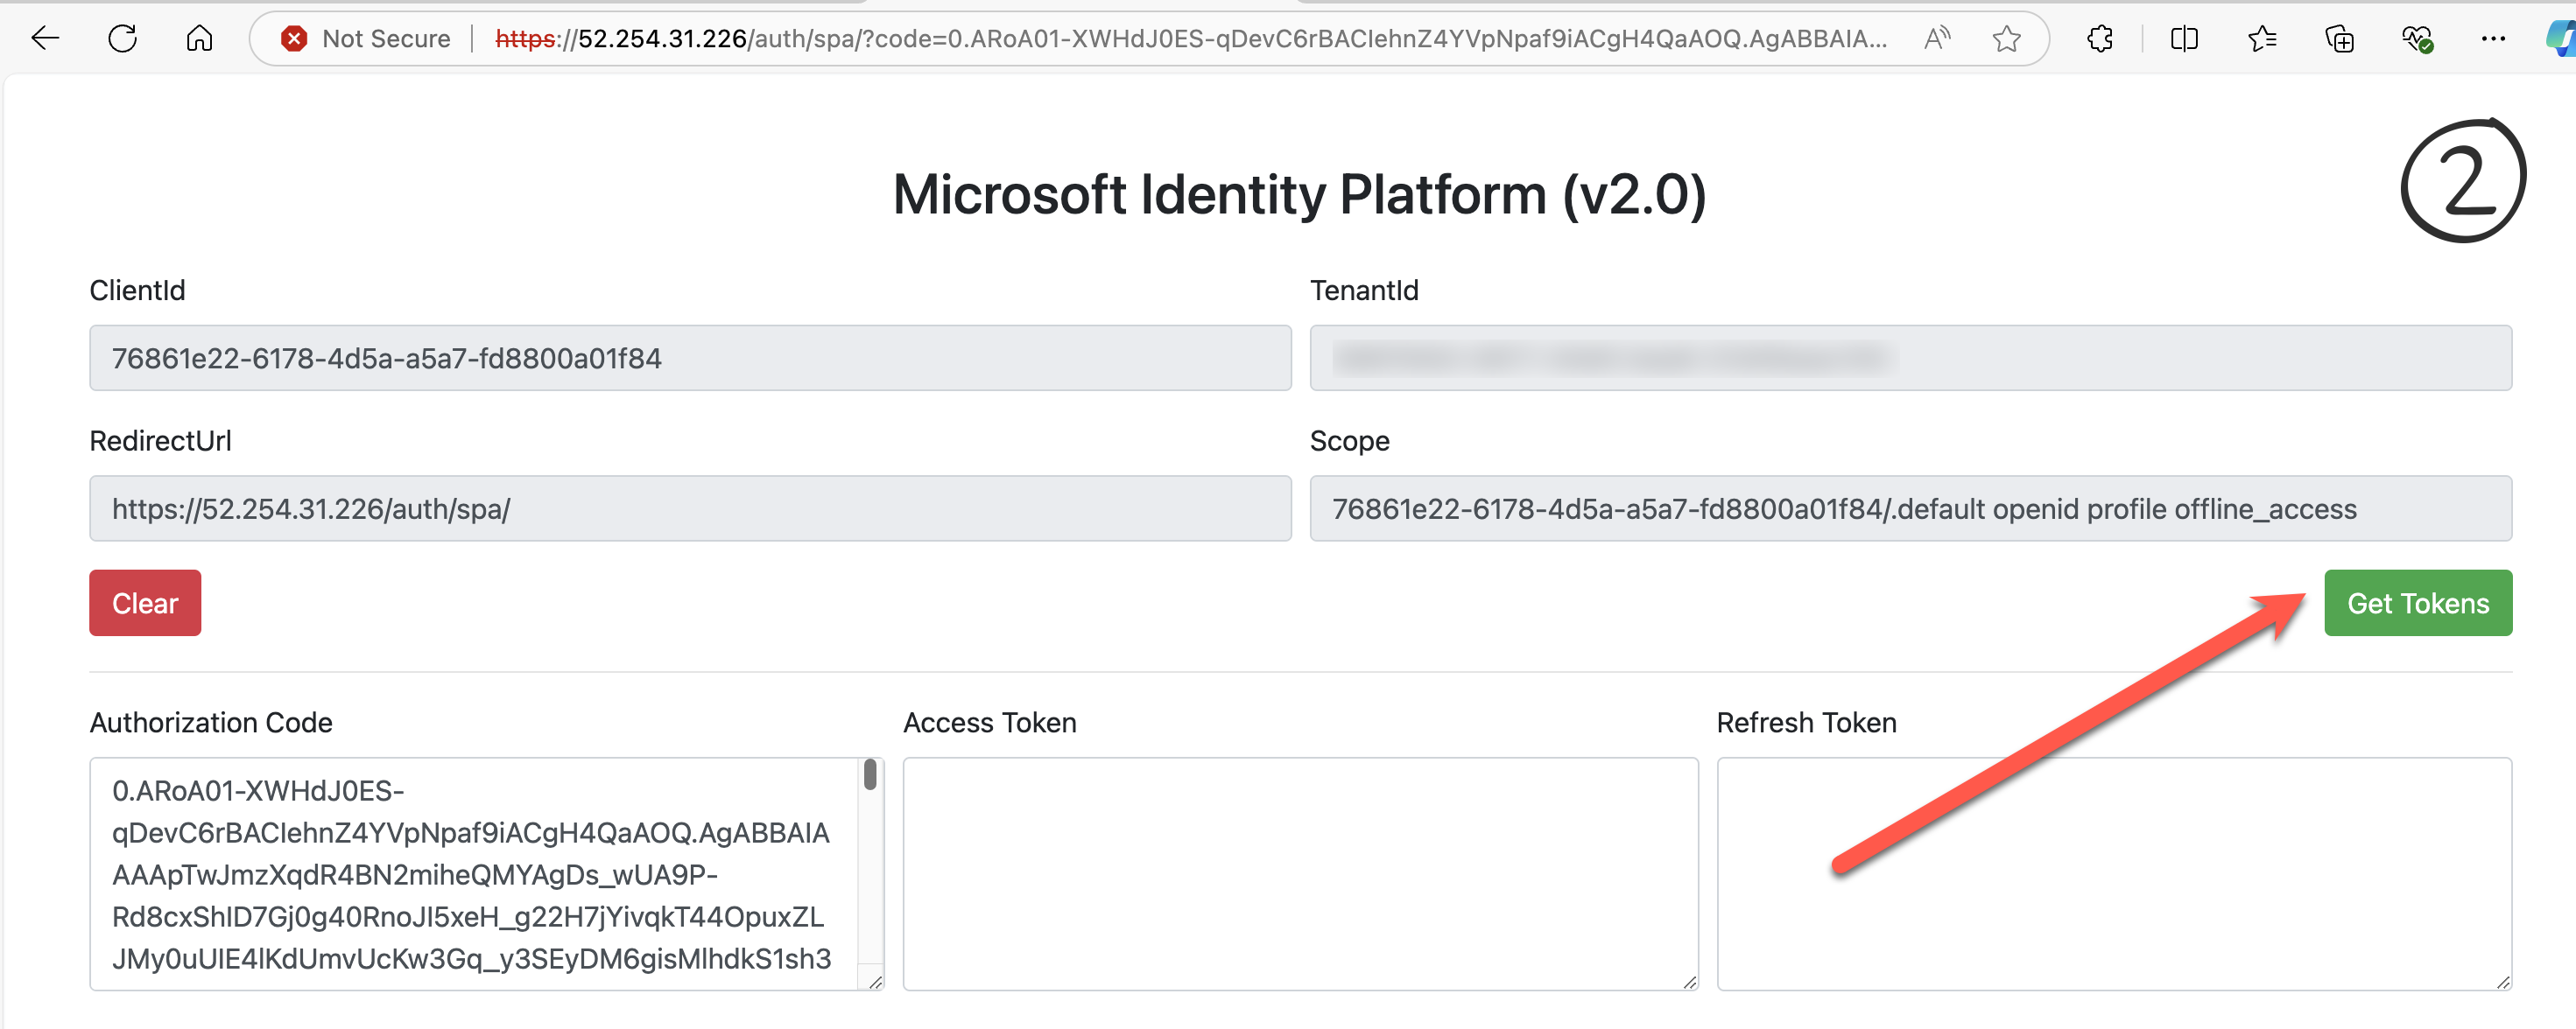Open the Collections icon
2576x1029 pixels.
[2339, 39]
